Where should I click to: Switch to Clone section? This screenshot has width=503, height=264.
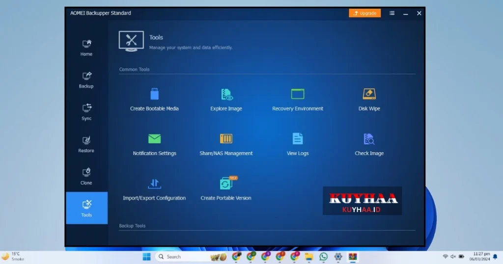pos(86,177)
